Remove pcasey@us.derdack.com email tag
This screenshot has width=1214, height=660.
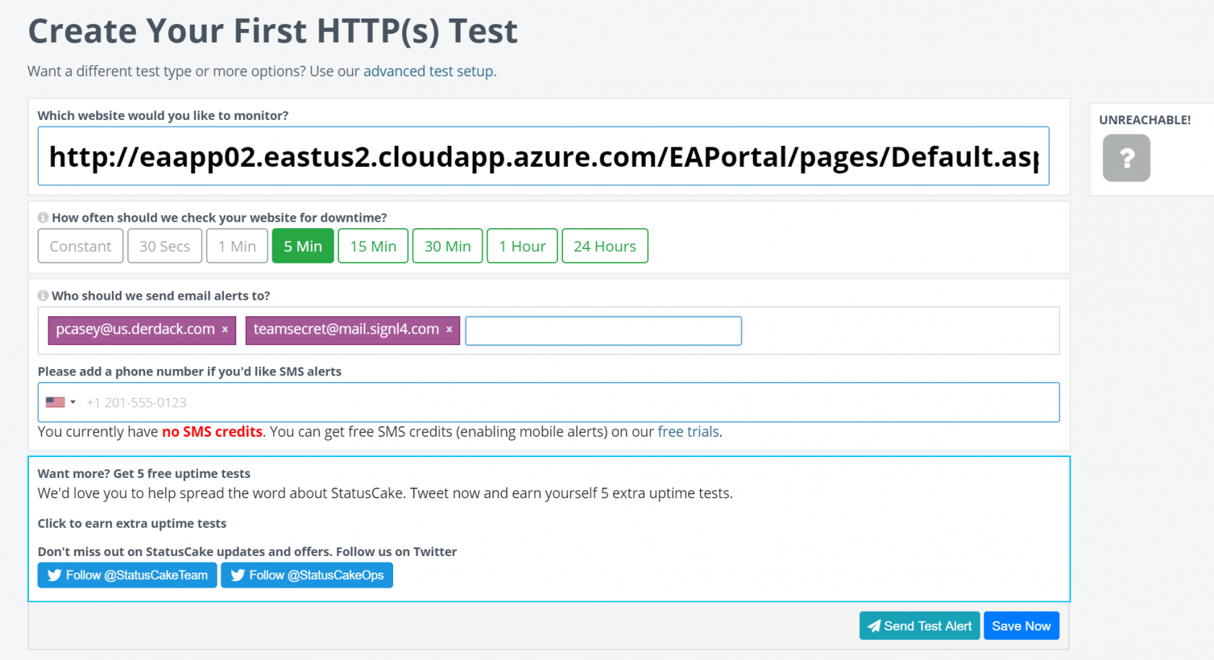pyautogui.click(x=225, y=329)
